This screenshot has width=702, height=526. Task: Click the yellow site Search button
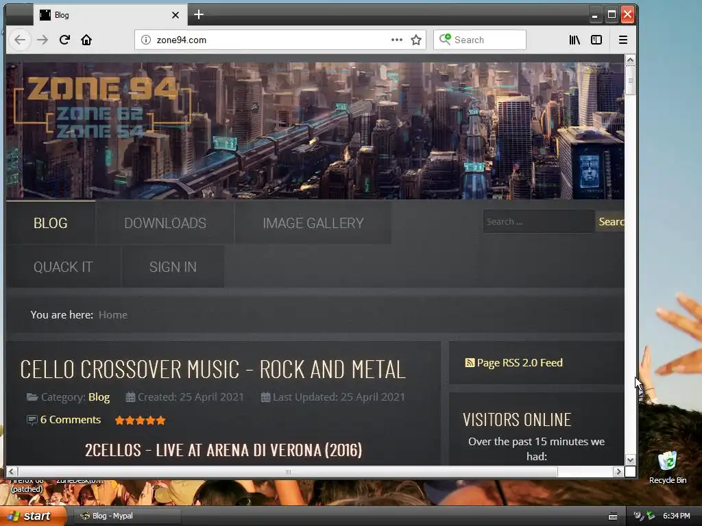[609, 221]
